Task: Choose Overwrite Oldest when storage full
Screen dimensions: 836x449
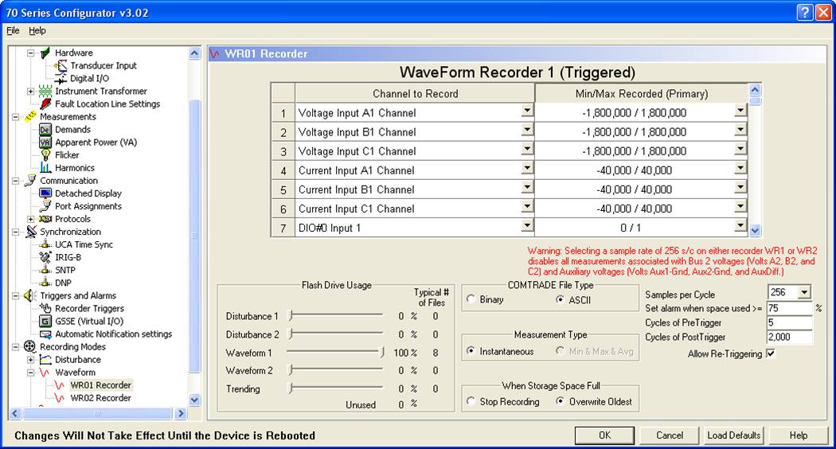Action: [x=560, y=401]
